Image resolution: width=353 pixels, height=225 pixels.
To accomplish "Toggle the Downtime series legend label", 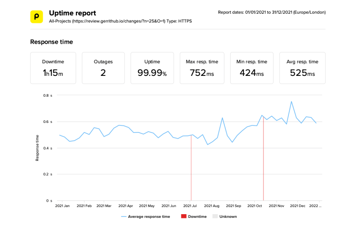I will click(x=197, y=217).
